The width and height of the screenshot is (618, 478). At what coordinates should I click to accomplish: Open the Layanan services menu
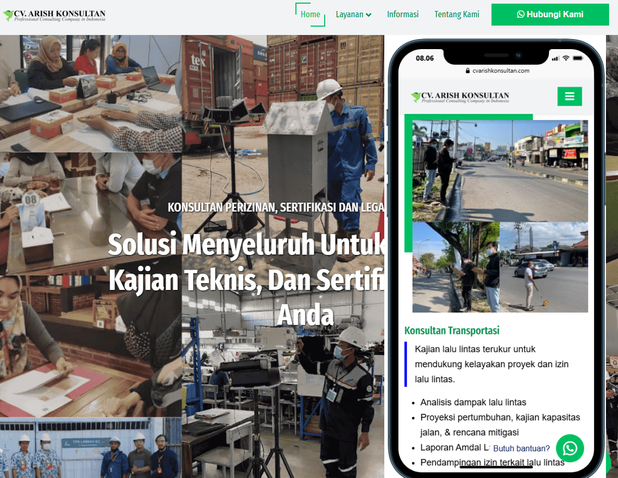(350, 15)
